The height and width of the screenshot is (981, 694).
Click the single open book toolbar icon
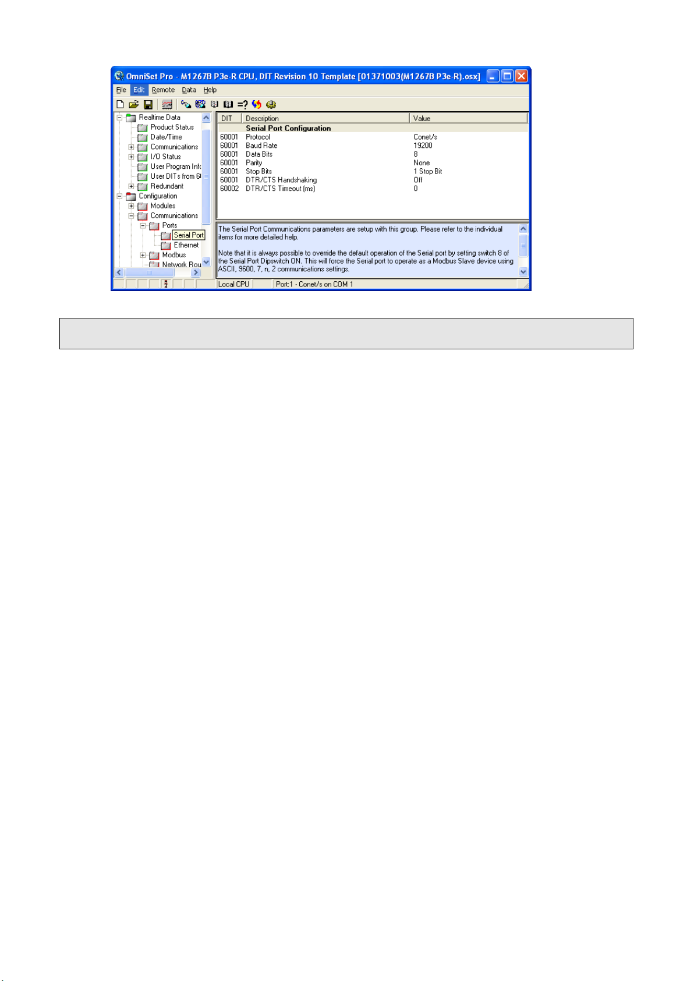click(x=214, y=105)
